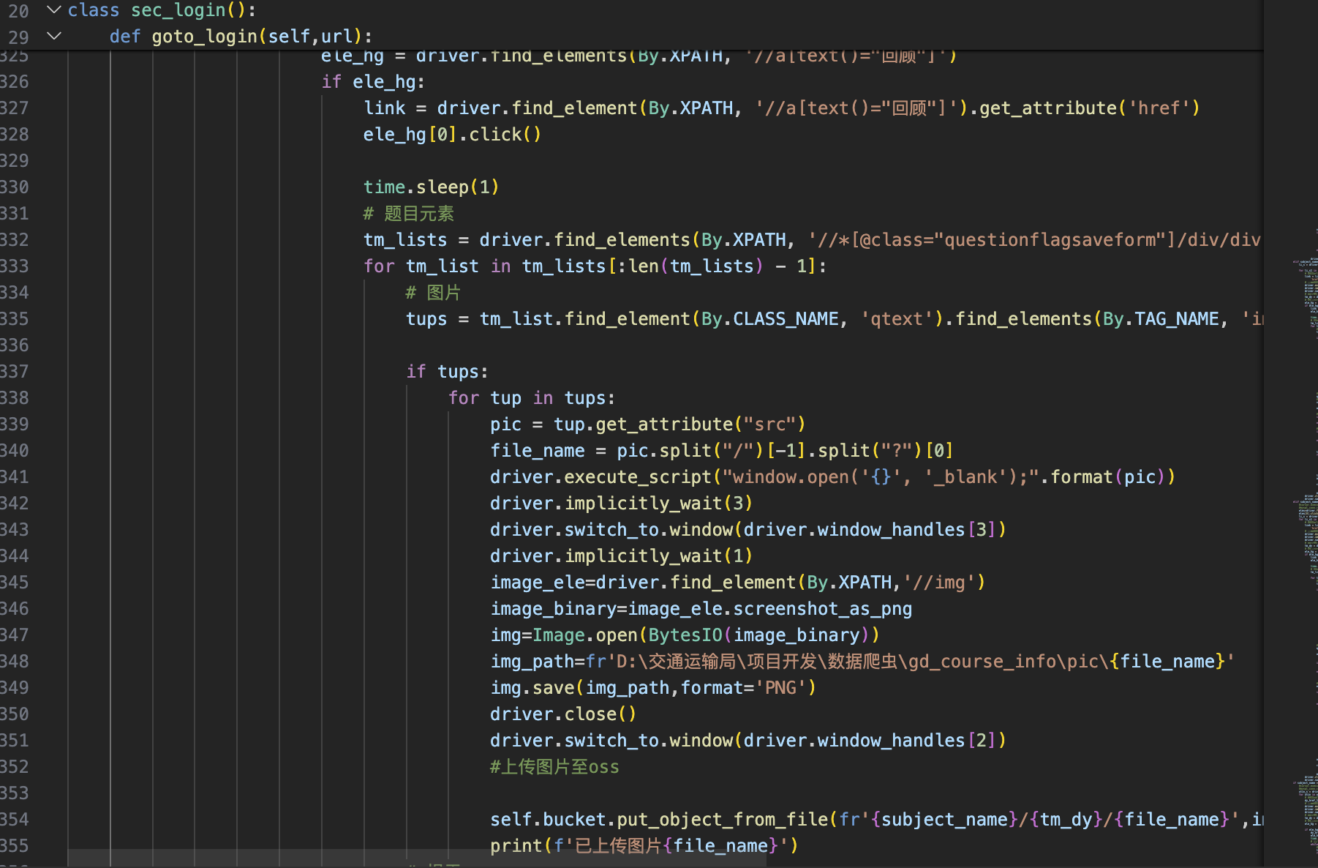Collapse the class sec_login fold chevron
This screenshot has width=1318, height=868.
coord(53,10)
